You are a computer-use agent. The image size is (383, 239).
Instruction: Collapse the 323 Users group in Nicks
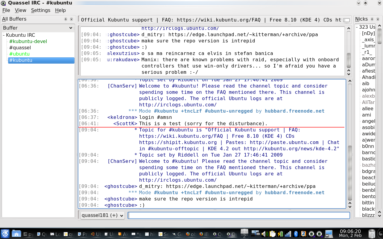pyautogui.click(x=357, y=27)
